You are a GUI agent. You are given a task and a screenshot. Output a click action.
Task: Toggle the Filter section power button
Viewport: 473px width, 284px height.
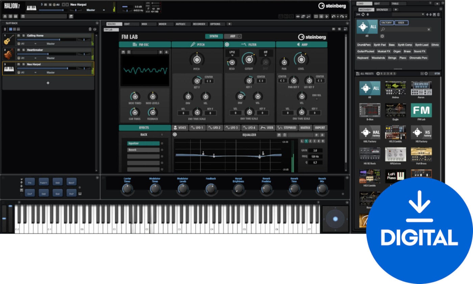(x=227, y=45)
